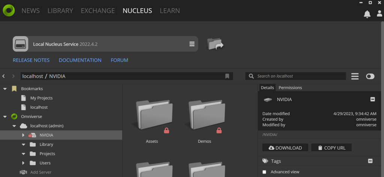Open the notifications bell

367,14
